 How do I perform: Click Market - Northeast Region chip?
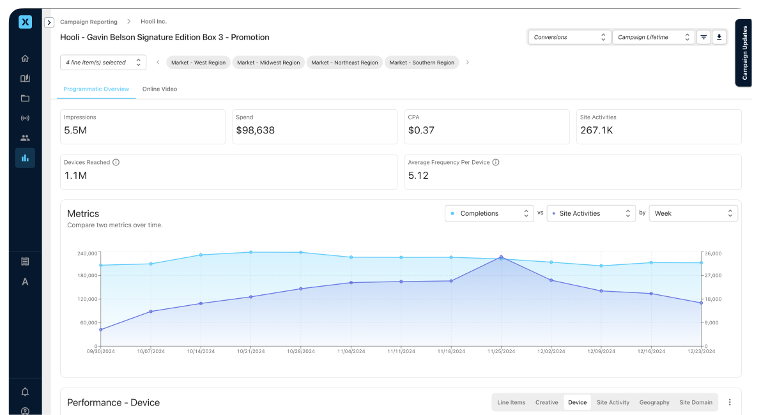point(344,63)
